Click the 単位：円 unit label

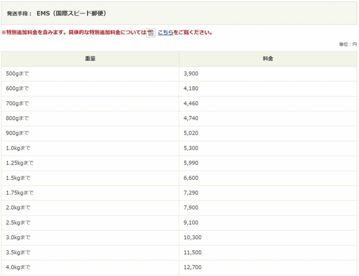pos(347,44)
